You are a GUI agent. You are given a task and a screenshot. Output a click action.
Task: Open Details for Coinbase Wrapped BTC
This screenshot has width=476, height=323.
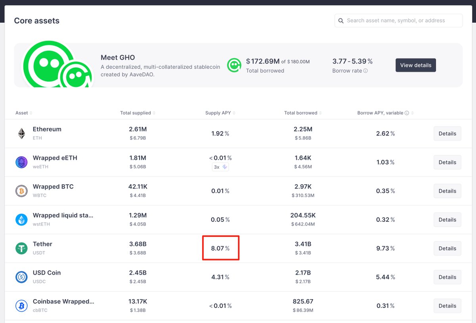coord(447,306)
